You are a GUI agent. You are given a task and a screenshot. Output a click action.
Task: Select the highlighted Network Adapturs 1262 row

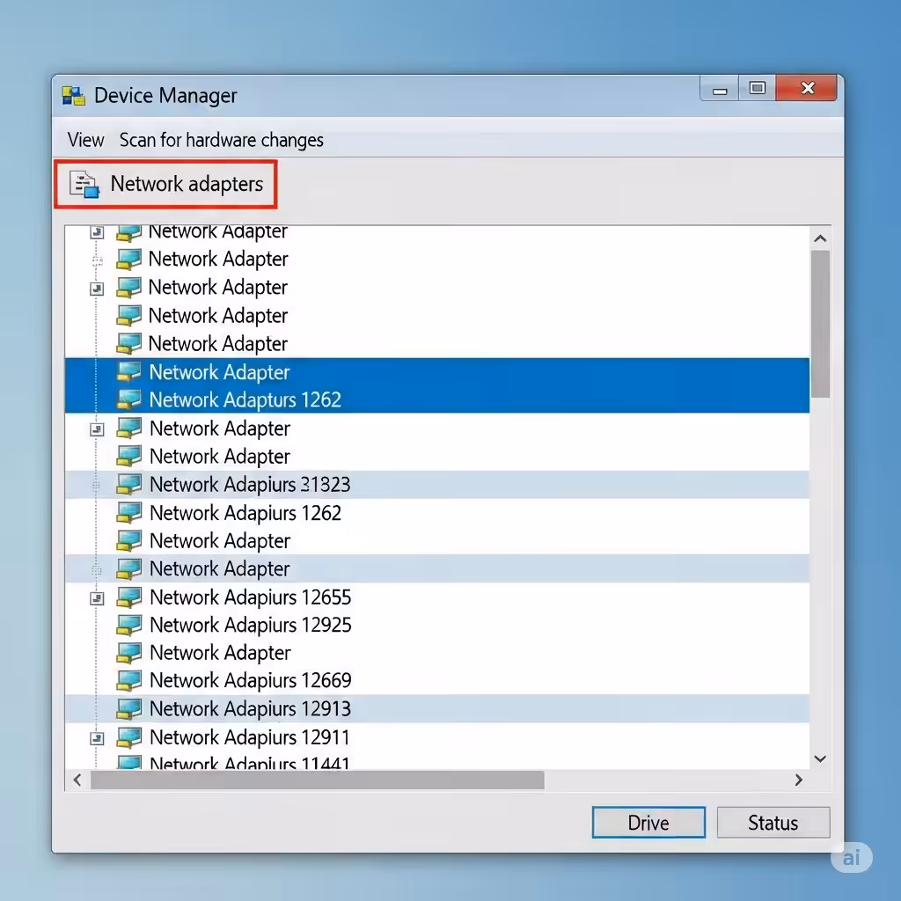tap(436, 399)
